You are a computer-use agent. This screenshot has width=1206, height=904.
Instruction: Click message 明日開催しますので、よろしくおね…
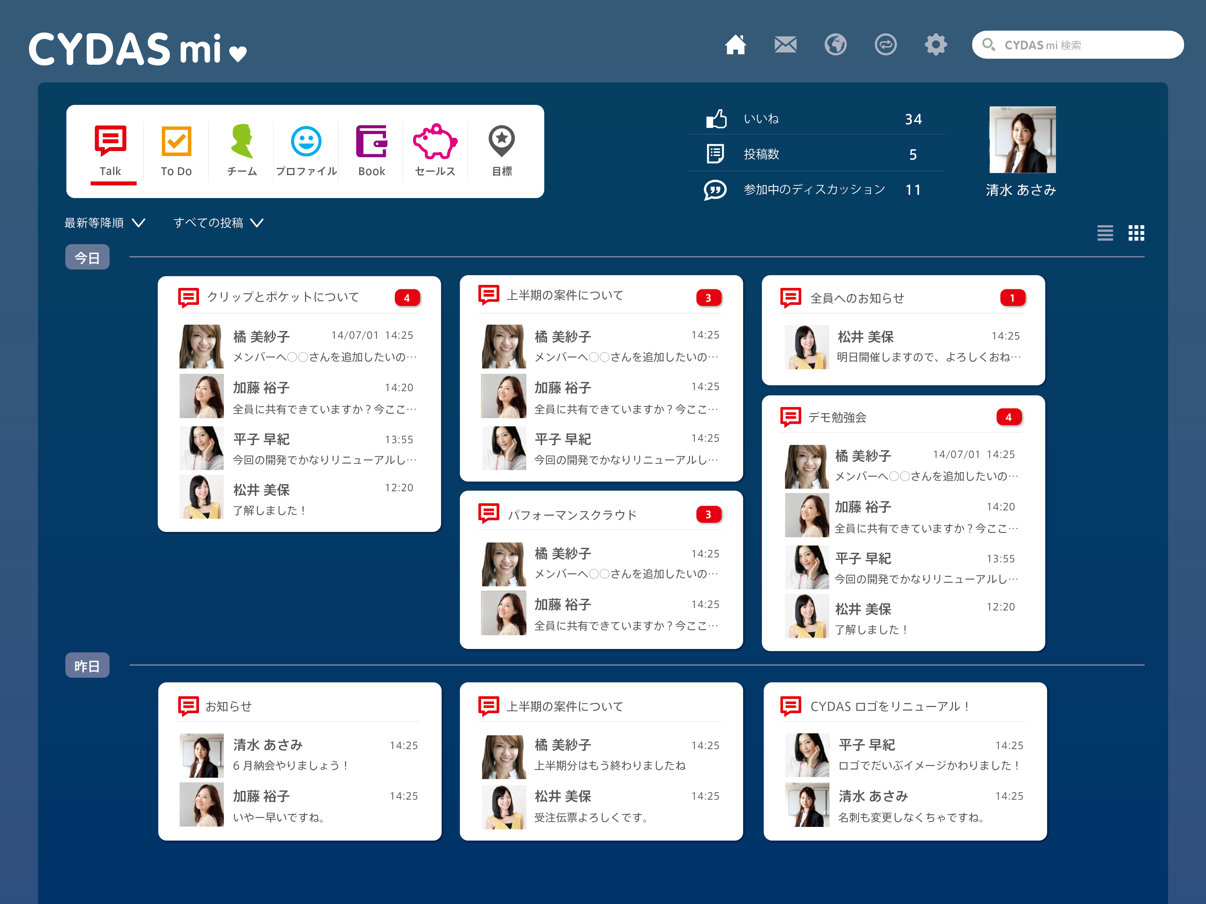(929, 357)
